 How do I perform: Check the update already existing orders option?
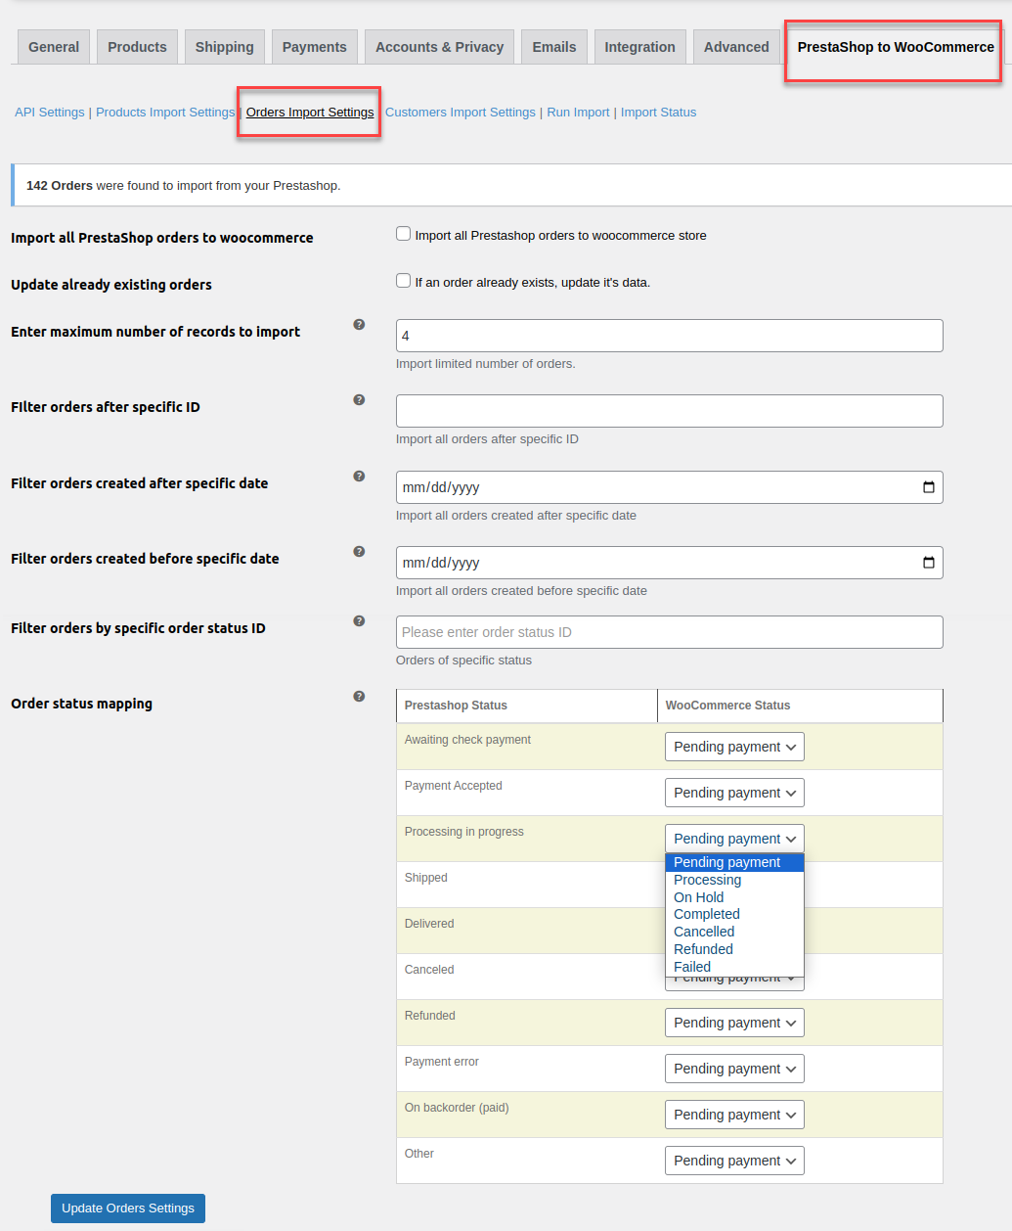pyautogui.click(x=403, y=280)
